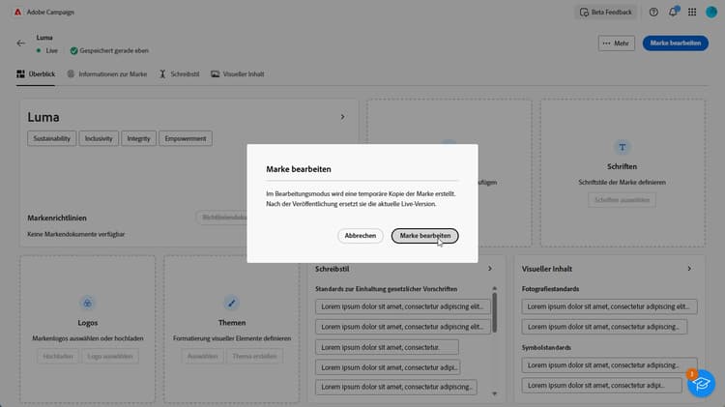Viewport: 725px width, 407px height.
Task: Expand the Luma card chevron
Action: [x=342, y=117]
